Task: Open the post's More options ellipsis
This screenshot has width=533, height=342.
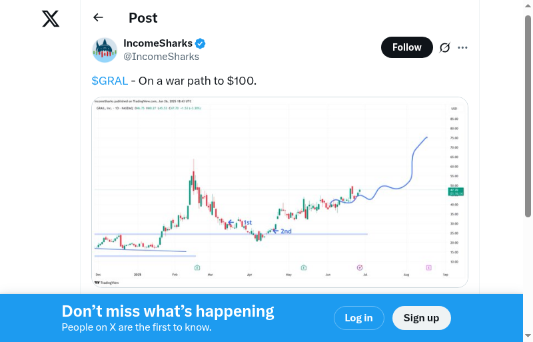Action: (463, 47)
